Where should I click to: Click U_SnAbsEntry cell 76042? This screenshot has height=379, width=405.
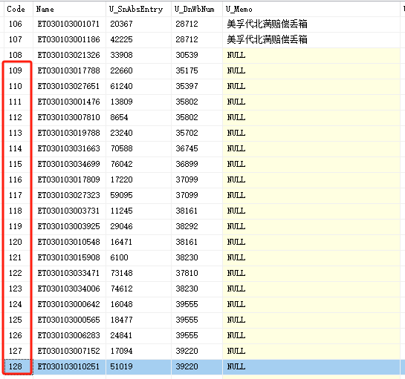pyautogui.click(x=138, y=164)
